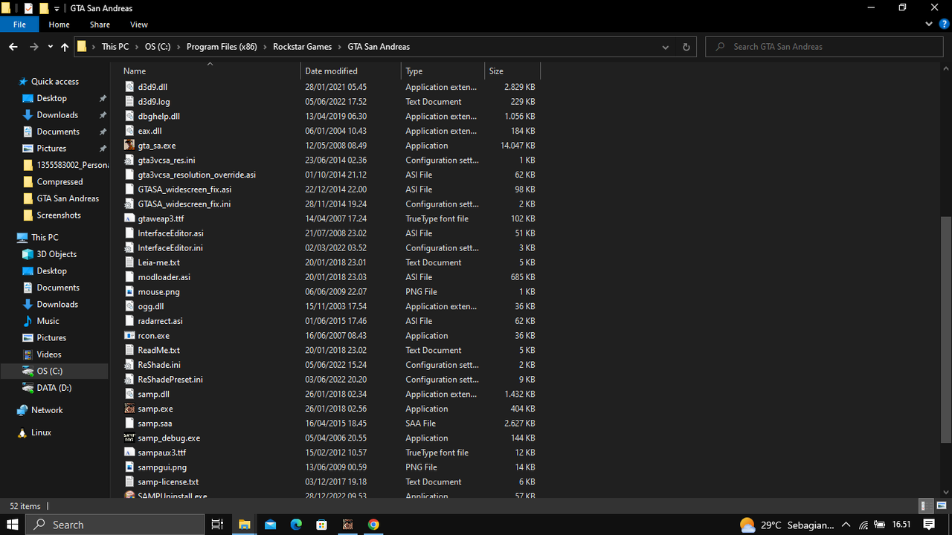The image size is (952, 535).
Task: Go back with the back arrow
Action: 13,47
